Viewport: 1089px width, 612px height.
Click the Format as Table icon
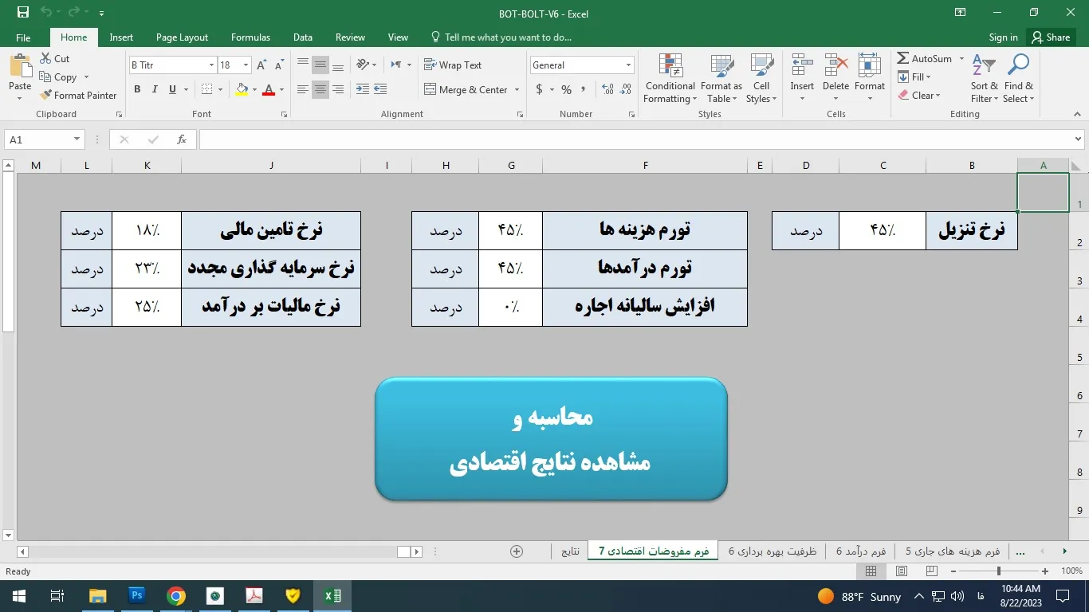[x=721, y=80]
